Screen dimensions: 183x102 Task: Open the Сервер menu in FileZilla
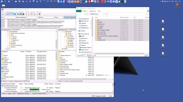pos(27,12)
